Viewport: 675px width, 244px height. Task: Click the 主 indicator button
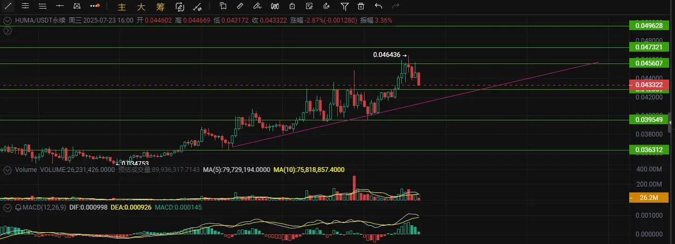[x=122, y=6]
